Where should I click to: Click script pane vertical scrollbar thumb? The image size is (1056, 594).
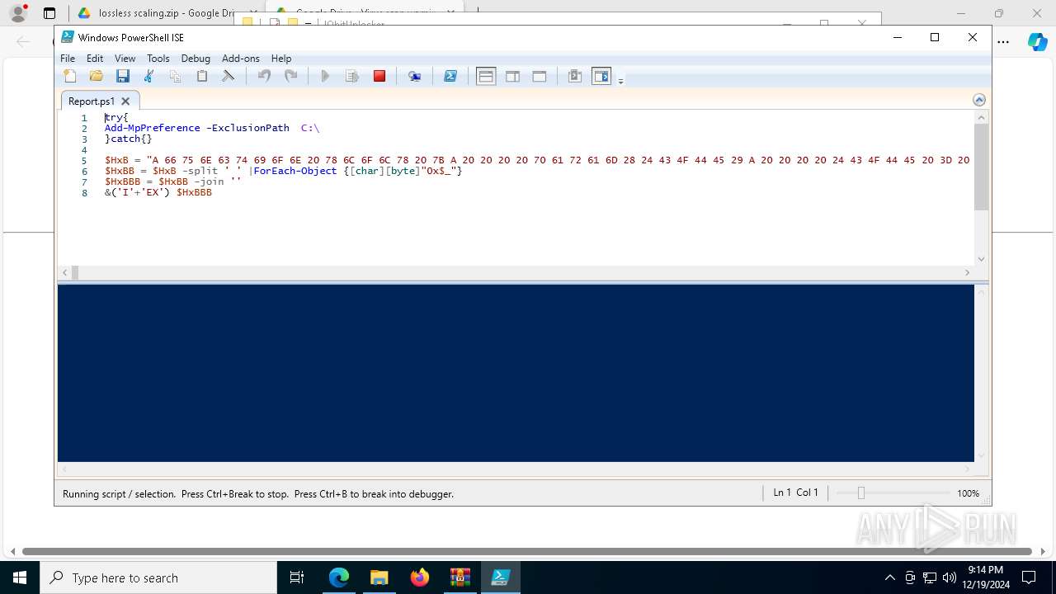981,167
